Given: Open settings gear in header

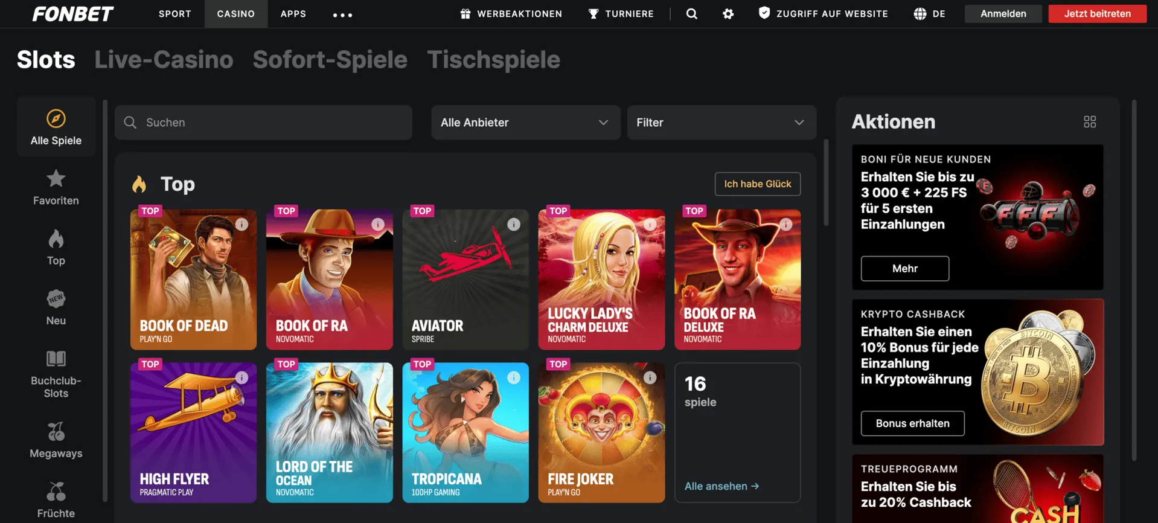Looking at the screenshot, I should [728, 14].
